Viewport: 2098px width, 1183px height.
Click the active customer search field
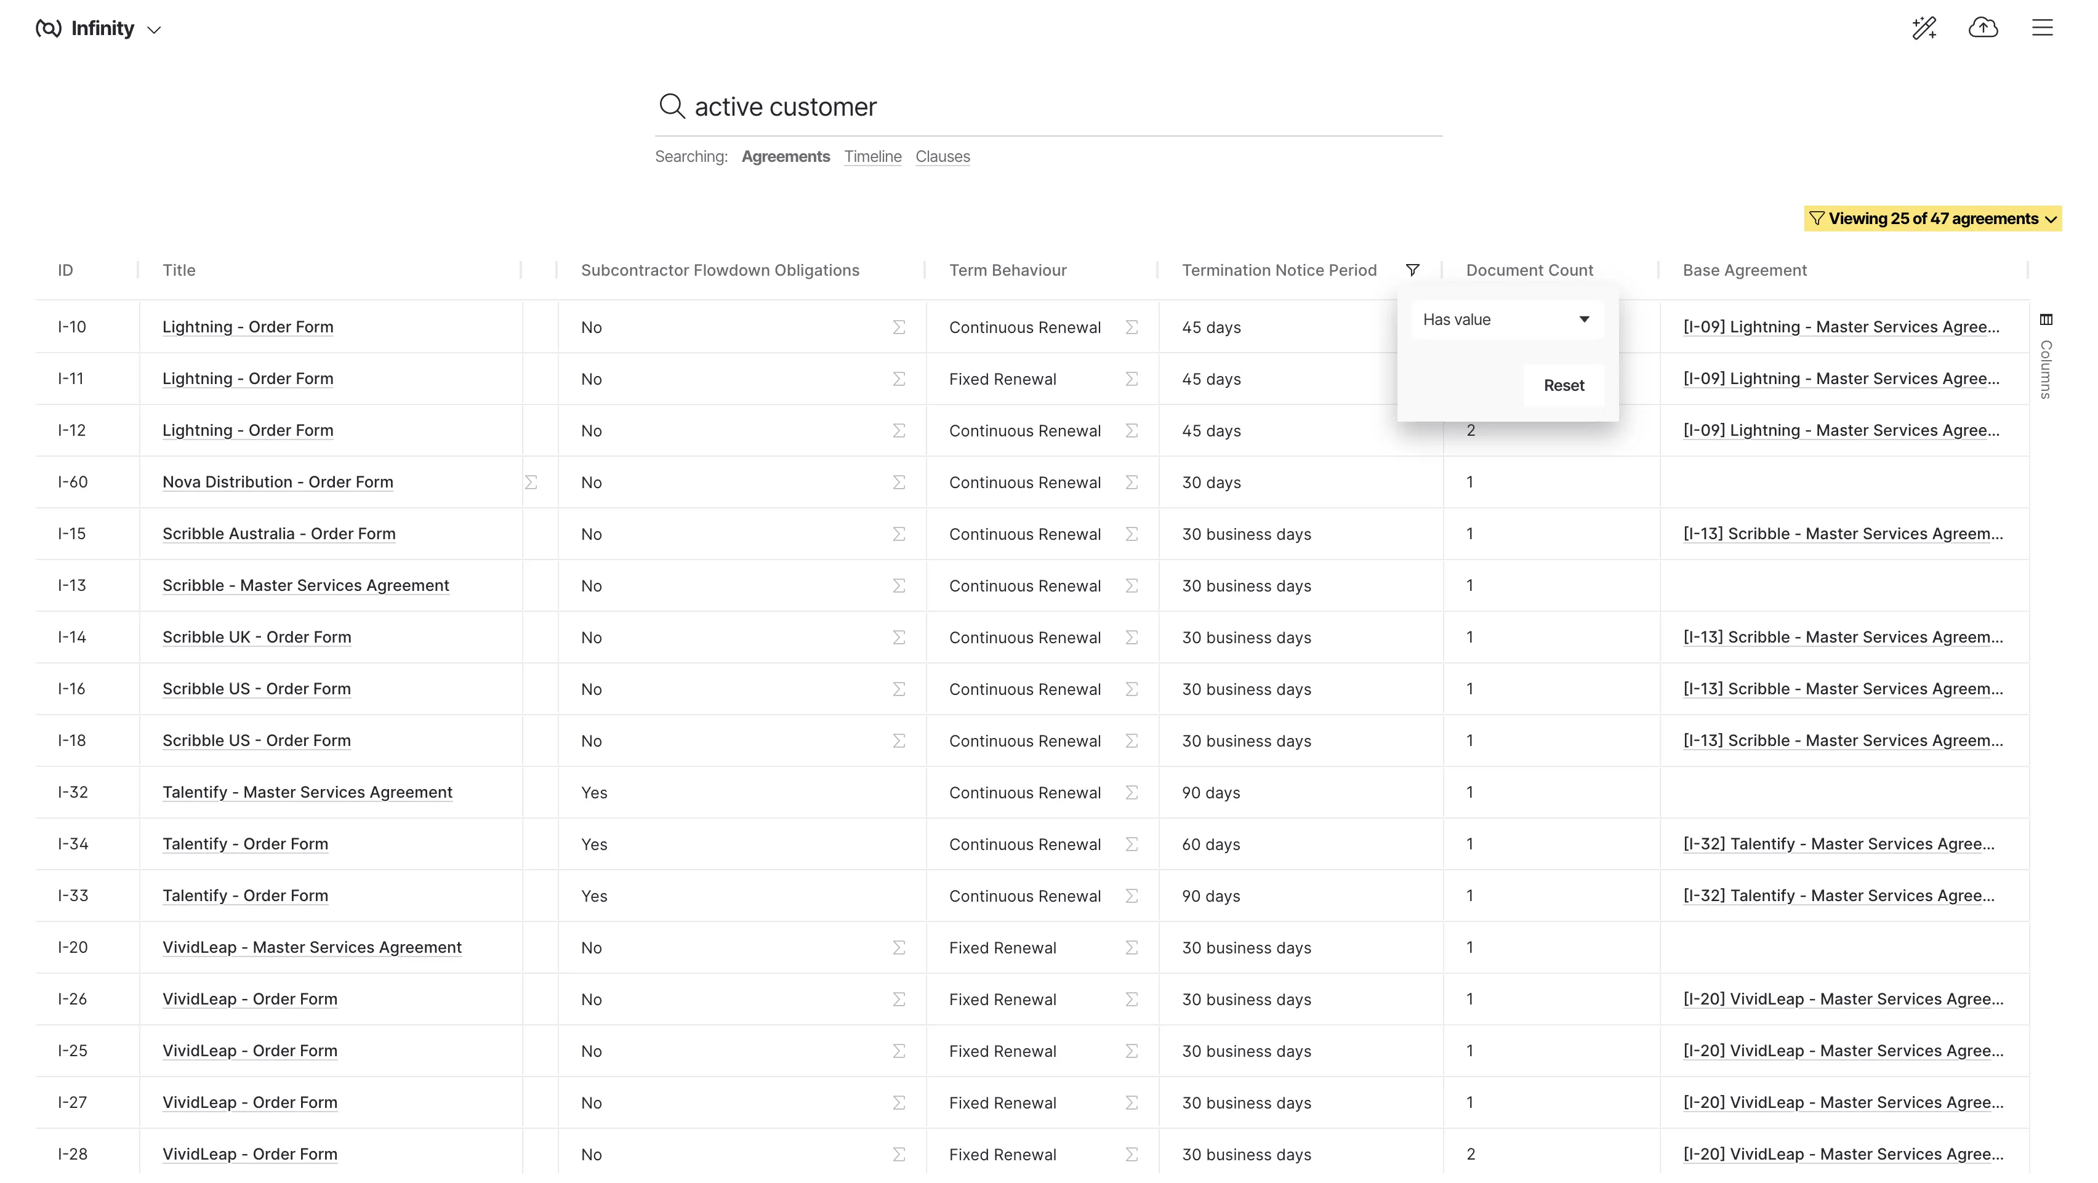coord(1049,106)
